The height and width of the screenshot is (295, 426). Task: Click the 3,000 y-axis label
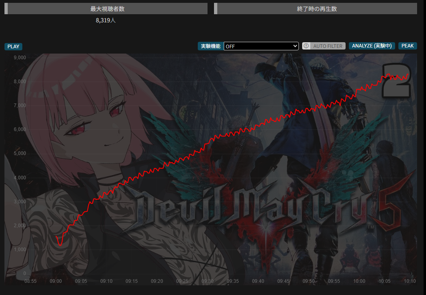click(x=20, y=201)
